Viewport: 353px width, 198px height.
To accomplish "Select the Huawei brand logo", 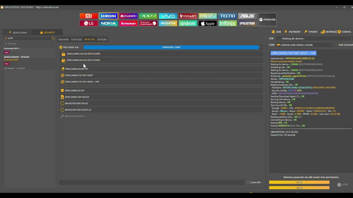I will [128, 16].
